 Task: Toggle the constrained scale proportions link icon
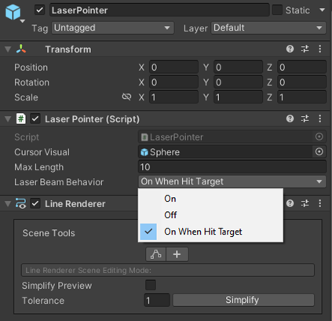[x=126, y=97]
